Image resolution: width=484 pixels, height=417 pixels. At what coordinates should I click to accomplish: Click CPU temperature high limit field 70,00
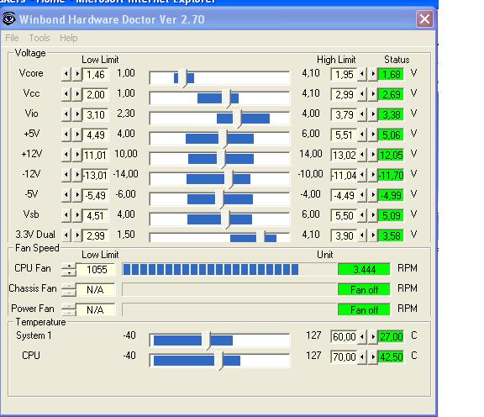point(344,356)
